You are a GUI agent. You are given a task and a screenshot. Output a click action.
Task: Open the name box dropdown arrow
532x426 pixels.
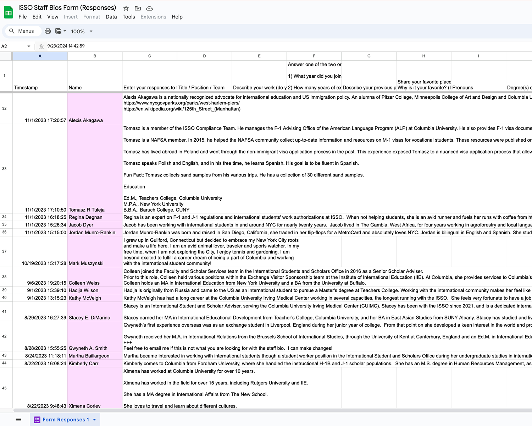pos(29,46)
